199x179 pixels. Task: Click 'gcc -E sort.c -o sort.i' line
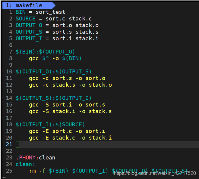point(67,131)
